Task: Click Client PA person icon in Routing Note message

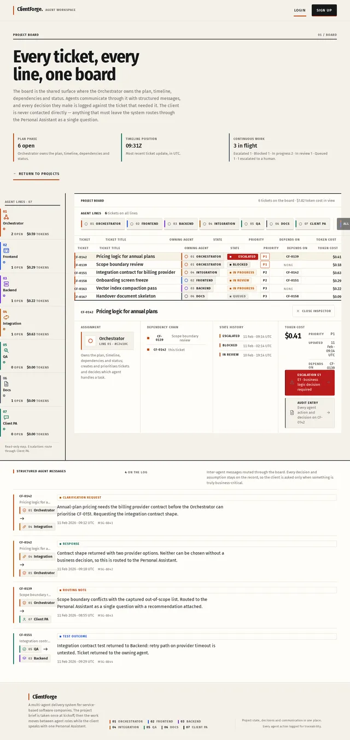Action: (x=25, y=619)
